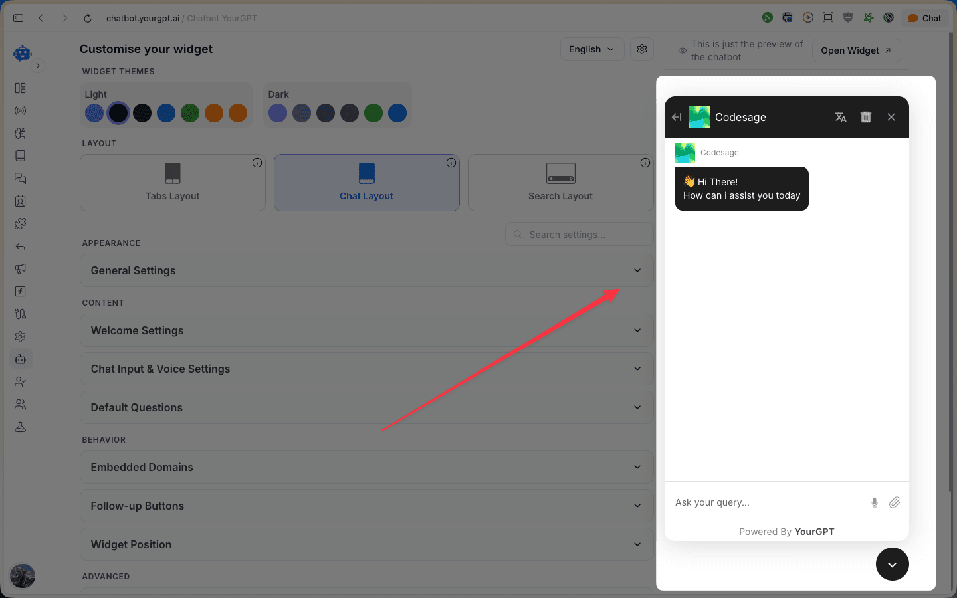Select the Tabs Layout option
Viewport: 957px width, 598px height.
(172, 183)
